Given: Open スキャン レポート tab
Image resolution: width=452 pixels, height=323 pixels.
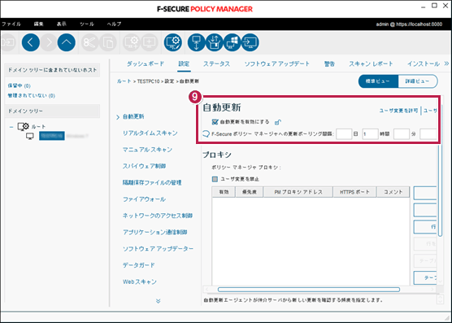Looking at the screenshot, I should coord(371,63).
